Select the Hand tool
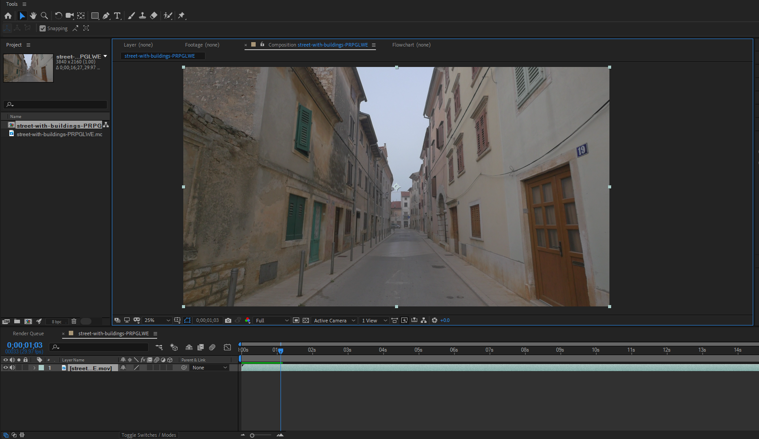The width and height of the screenshot is (759, 439). (33, 16)
